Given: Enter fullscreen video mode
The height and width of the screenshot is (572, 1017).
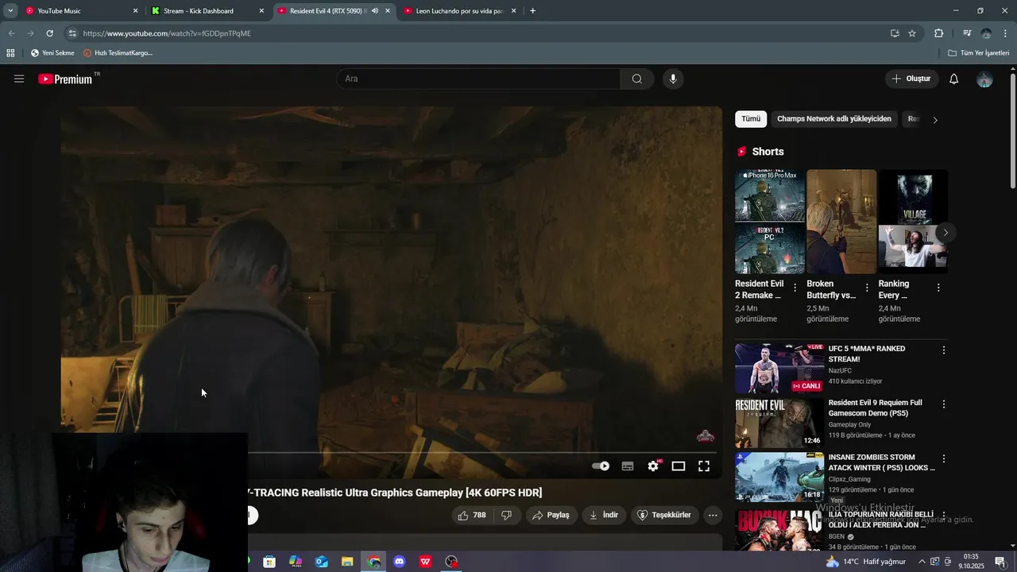Looking at the screenshot, I should (704, 466).
